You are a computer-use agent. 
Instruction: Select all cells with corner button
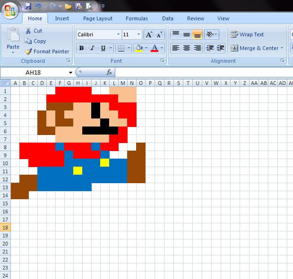(5, 83)
